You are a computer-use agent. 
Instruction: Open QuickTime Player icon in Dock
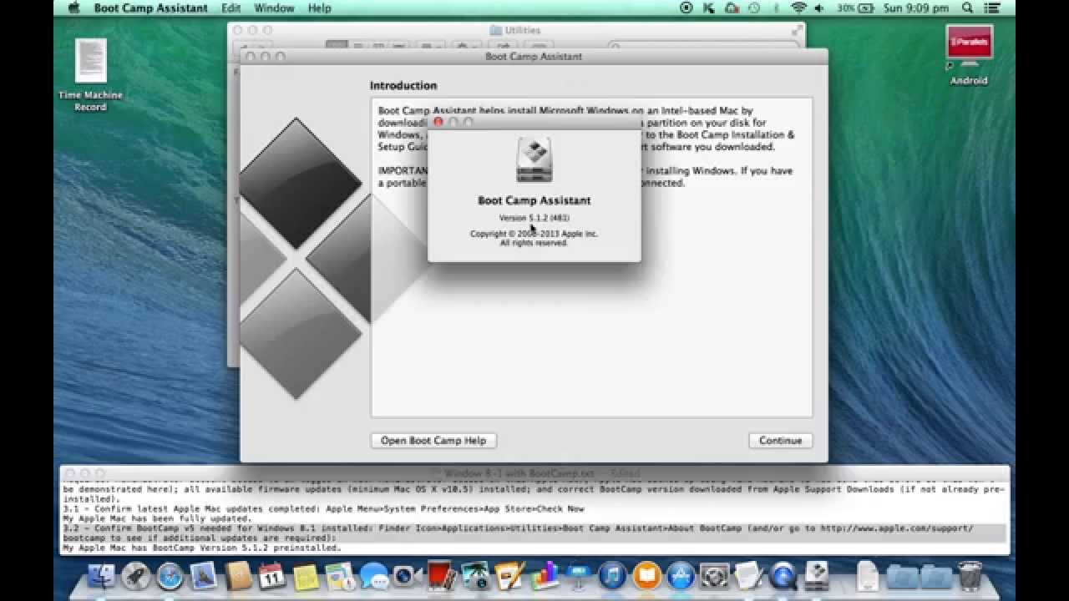[x=783, y=578]
